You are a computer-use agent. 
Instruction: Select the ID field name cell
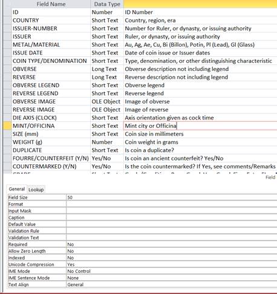(51, 12)
